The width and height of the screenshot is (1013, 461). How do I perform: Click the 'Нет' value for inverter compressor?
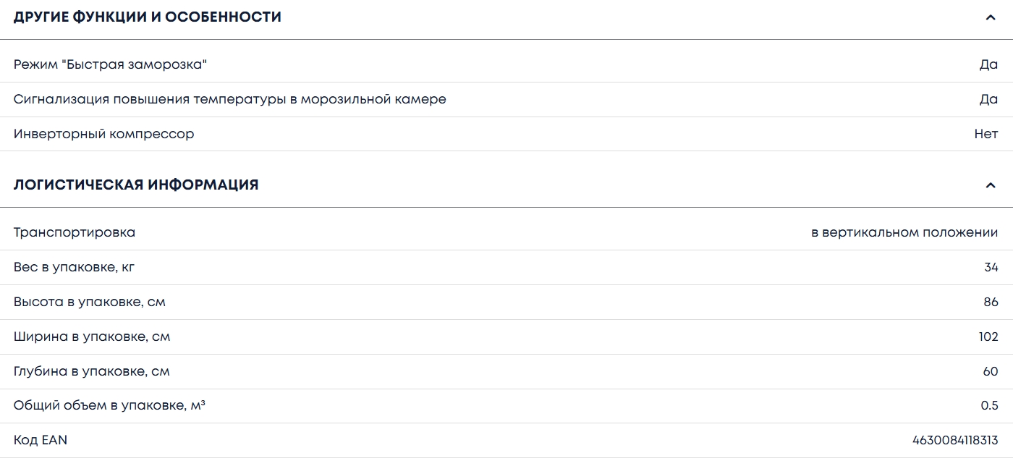(986, 134)
